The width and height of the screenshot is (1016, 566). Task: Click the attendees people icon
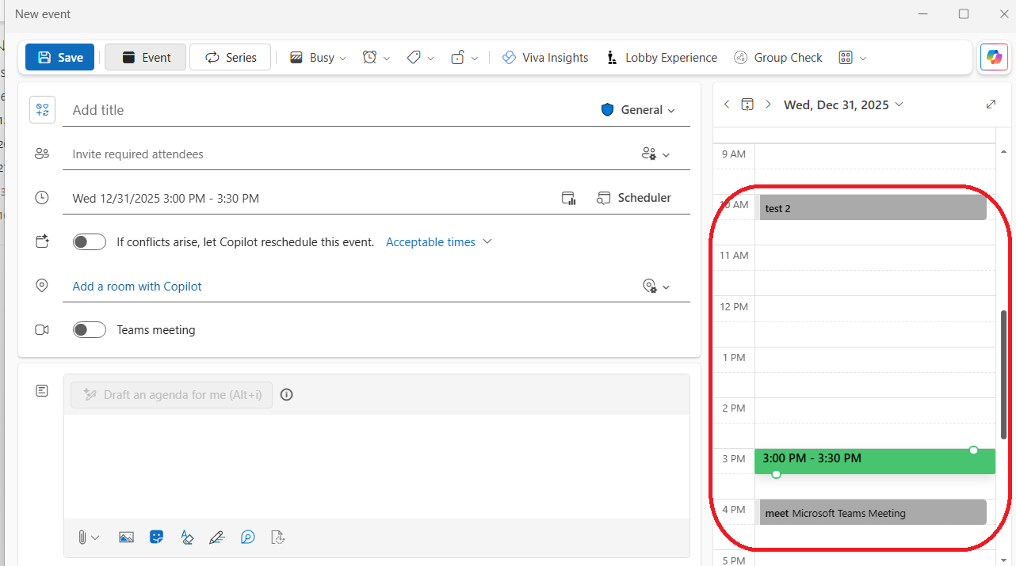click(42, 154)
